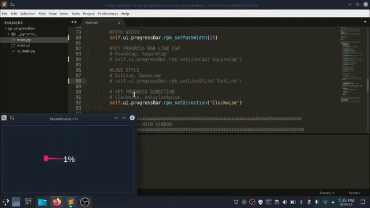Click the OBS recording tray icon
Viewport: 370px width, 208px height.
[252, 202]
